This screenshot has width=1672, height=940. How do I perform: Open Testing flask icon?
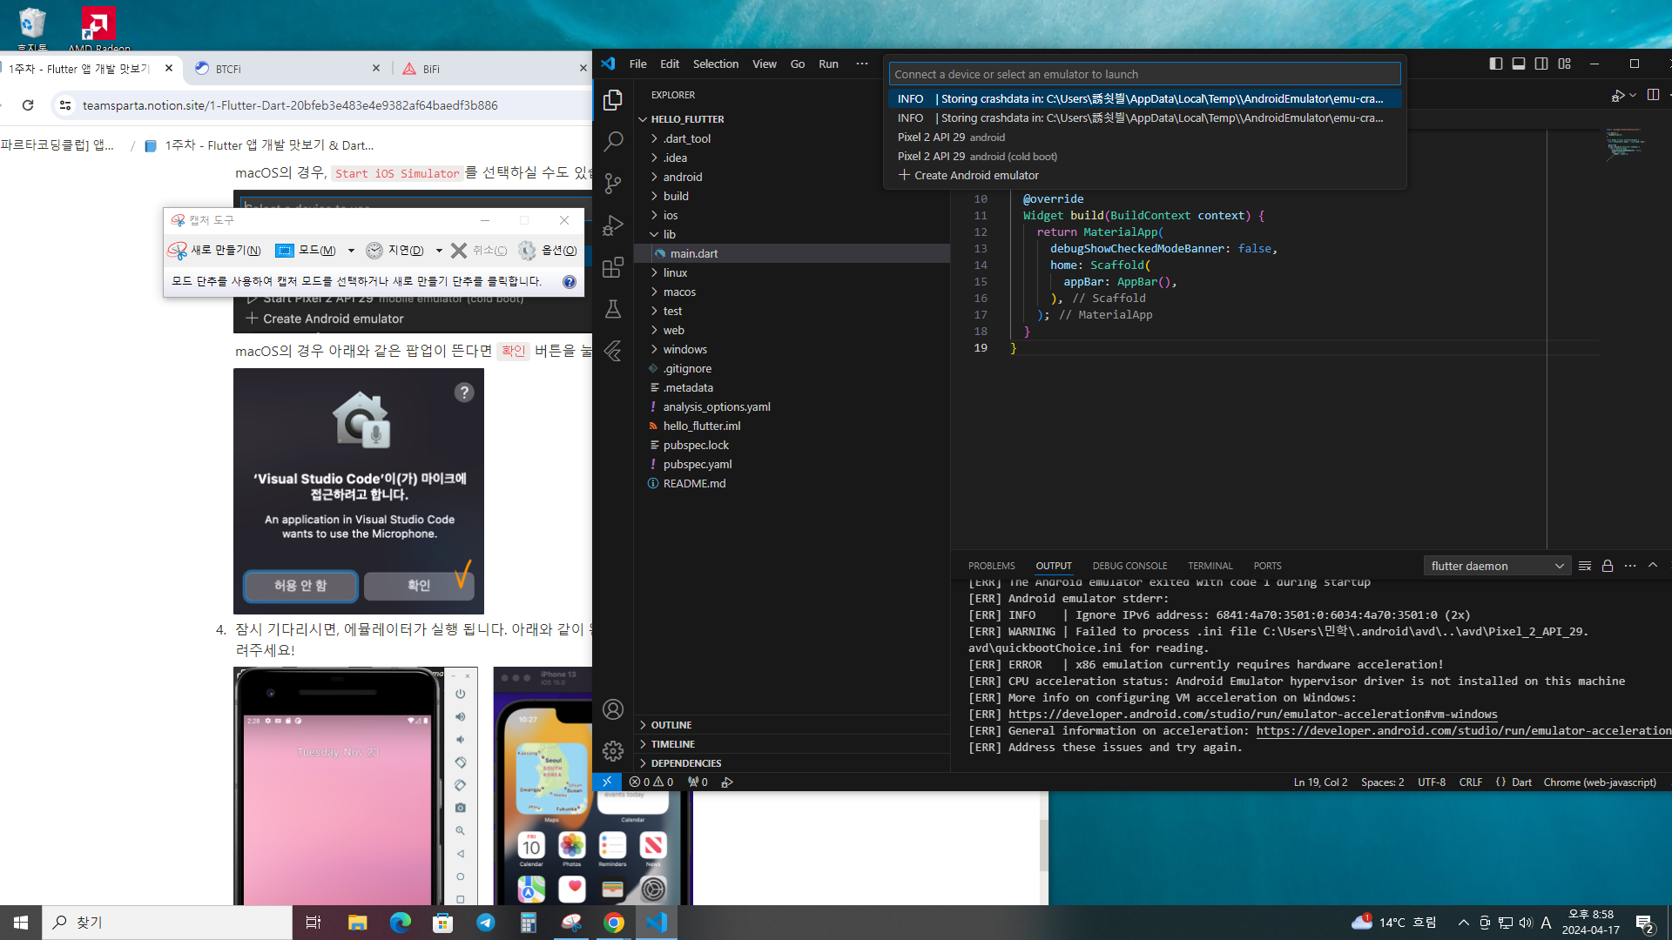click(613, 308)
